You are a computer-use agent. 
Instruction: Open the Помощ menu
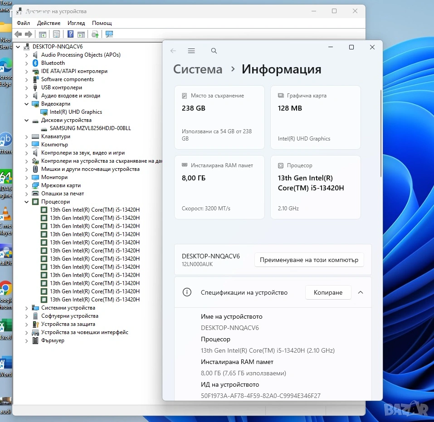click(x=102, y=23)
